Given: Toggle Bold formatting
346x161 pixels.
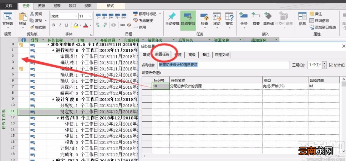Looking at the screenshot, I should [54, 25].
